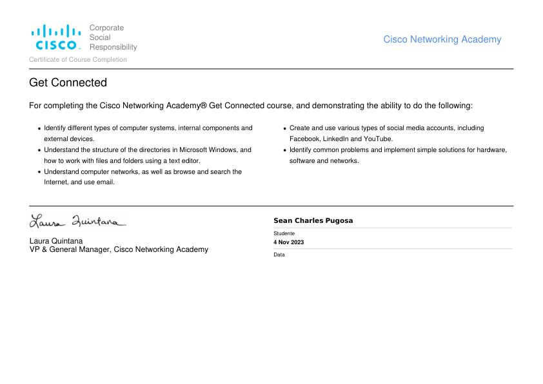Click the Cisco logo
The width and height of the screenshot is (543, 384).
click(56, 37)
